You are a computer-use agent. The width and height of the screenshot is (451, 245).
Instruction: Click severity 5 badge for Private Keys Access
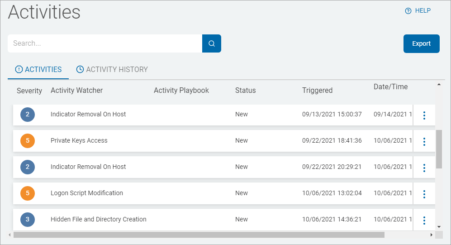28,141
